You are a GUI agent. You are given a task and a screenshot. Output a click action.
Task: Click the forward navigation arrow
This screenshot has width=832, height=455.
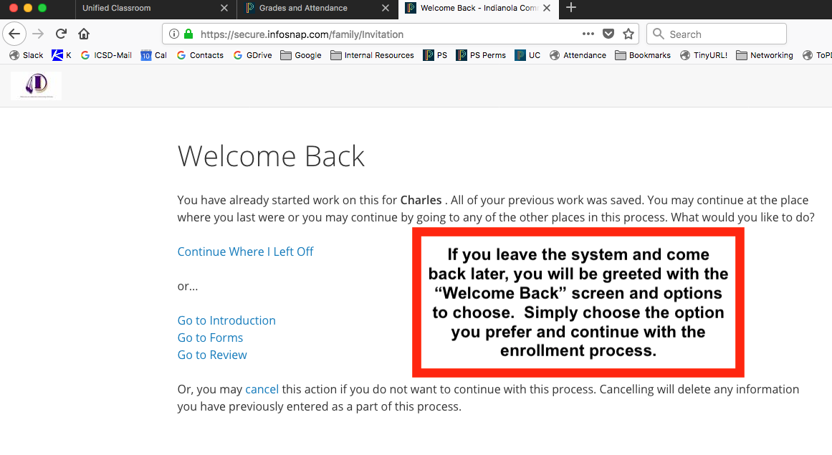point(38,34)
